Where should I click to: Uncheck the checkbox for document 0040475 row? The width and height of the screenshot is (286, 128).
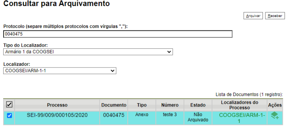pyautogui.click(x=9, y=116)
